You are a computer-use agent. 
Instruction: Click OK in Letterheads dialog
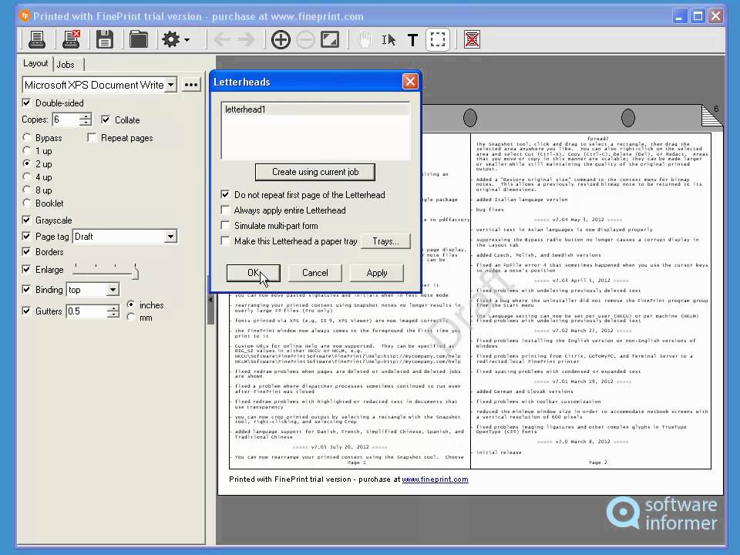click(x=254, y=273)
